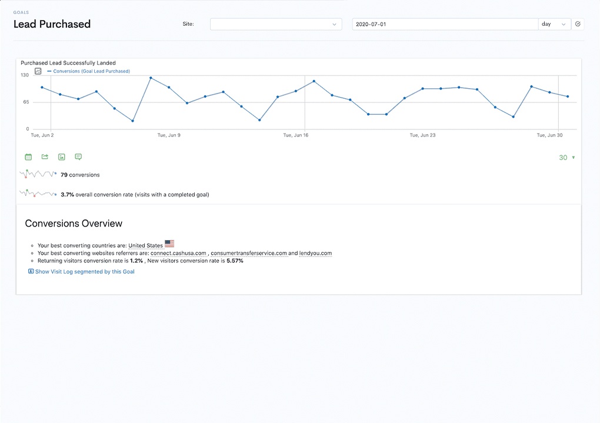Select the 3.7% overall conversion rate sparkline
The width and height of the screenshot is (600, 423).
(x=38, y=194)
